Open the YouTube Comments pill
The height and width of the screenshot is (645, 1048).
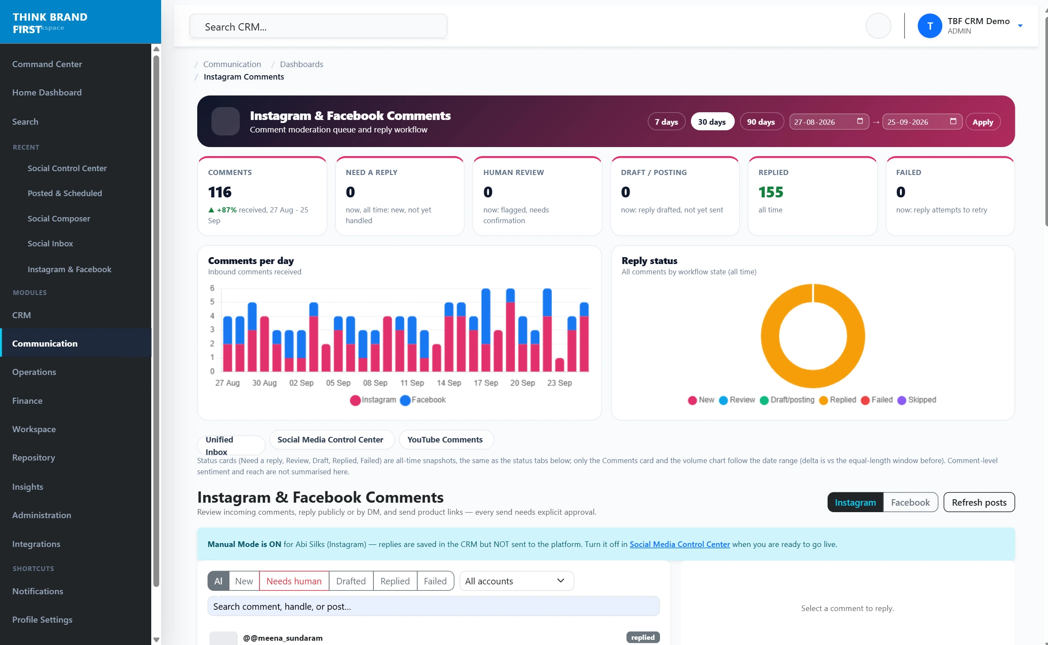(446, 439)
